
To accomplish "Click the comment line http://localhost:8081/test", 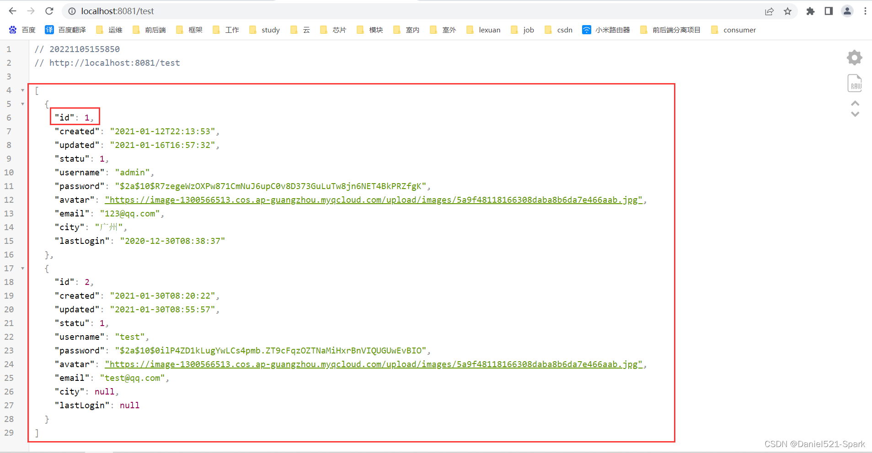I will pos(107,63).
